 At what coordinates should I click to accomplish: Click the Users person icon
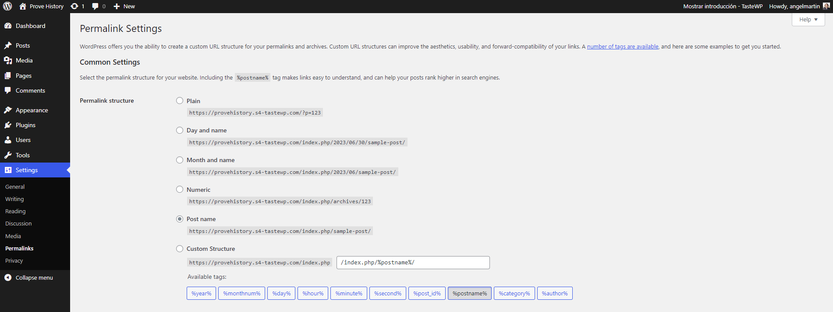[8, 140]
